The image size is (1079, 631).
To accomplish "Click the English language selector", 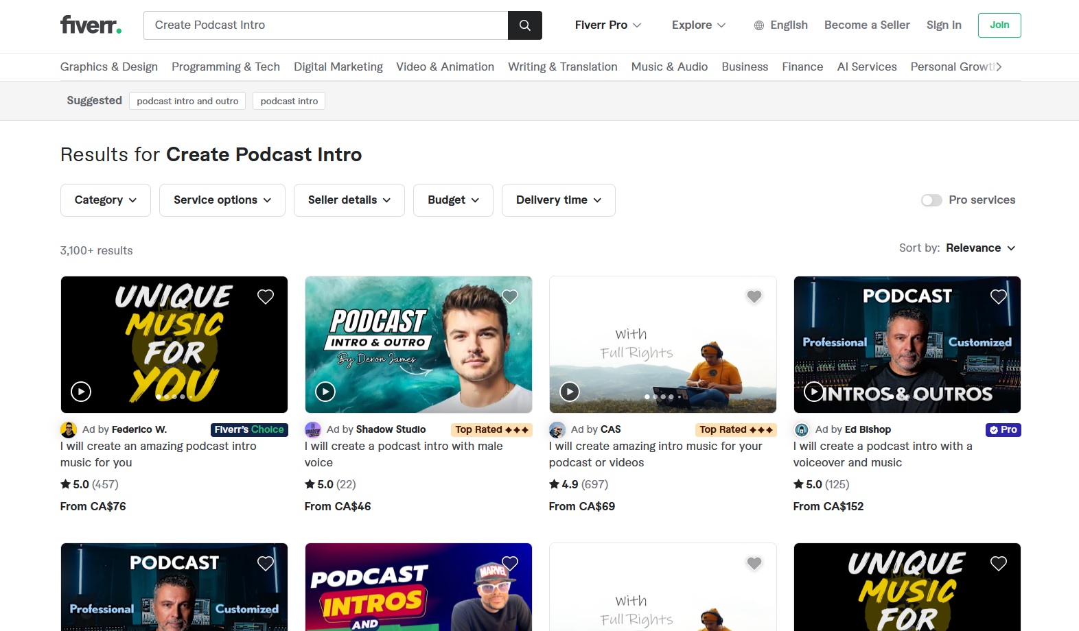I will tap(781, 25).
